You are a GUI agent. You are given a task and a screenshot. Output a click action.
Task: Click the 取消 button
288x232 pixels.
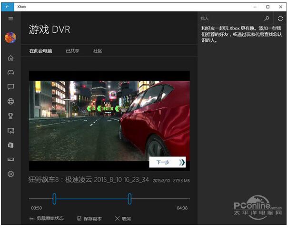point(123,219)
